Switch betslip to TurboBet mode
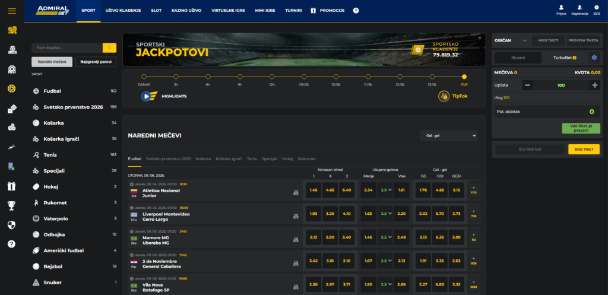The width and height of the screenshot is (608, 295). (x=565, y=58)
